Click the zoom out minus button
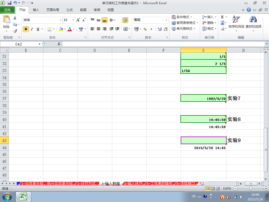The image size is (269, 202). [x=235, y=189]
